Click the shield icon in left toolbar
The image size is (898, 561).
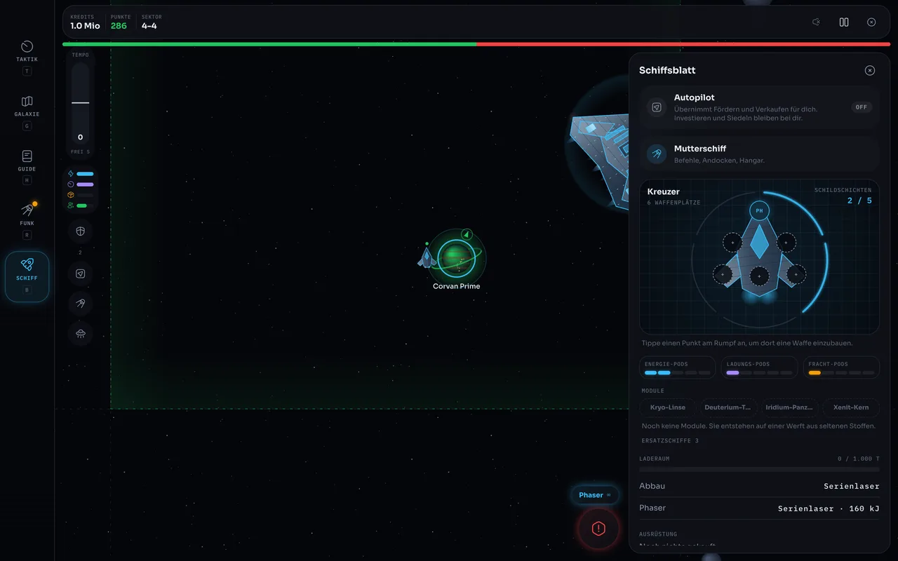[x=80, y=231]
